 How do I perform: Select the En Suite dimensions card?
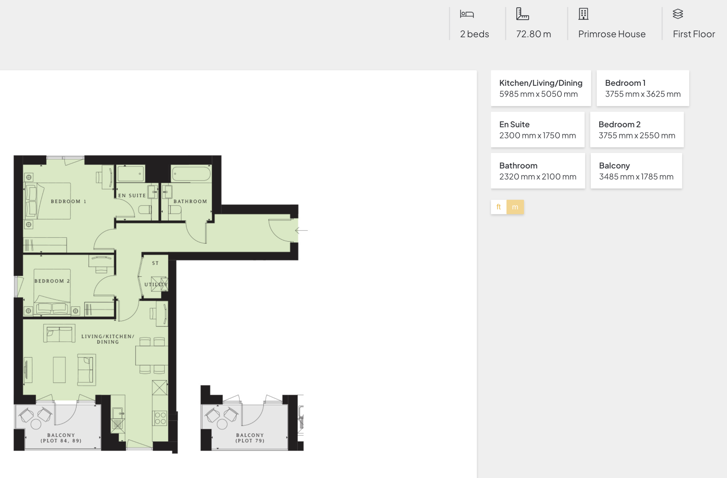[x=537, y=130]
